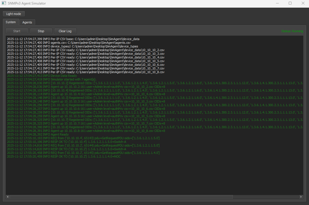Toggle Light mode for the simulator
The image size is (309, 205).
pyautogui.click(x=14, y=14)
